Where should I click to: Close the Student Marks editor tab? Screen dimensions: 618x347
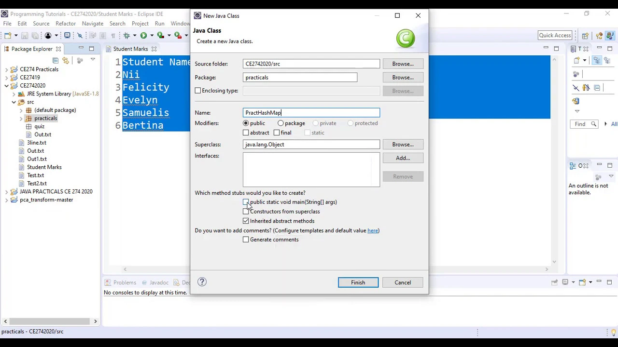coord(154,49)
